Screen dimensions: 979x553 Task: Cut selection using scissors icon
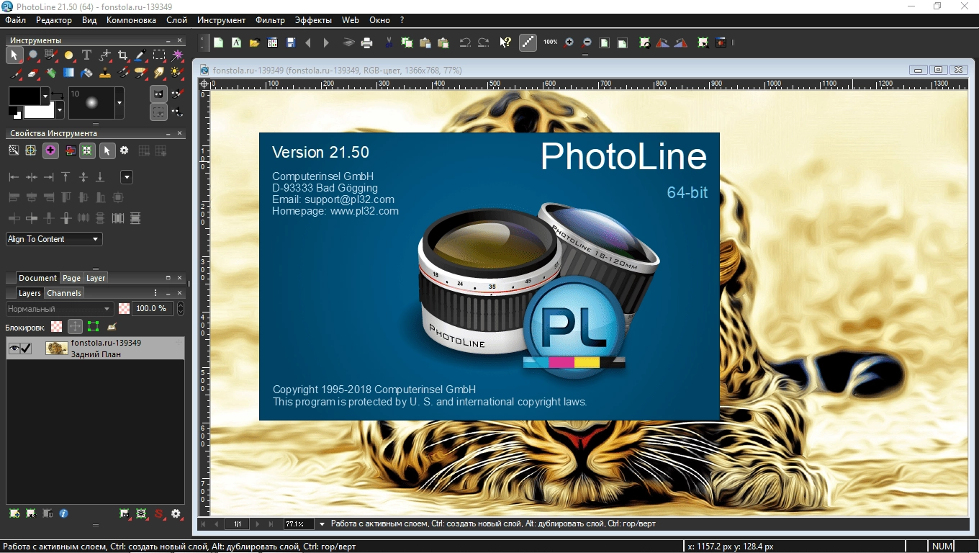coord(389,42)
